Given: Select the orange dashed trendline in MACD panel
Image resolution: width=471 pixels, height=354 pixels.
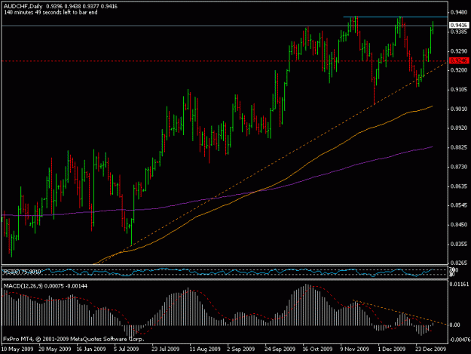Looking at the screenshot, I should [399, 312].
